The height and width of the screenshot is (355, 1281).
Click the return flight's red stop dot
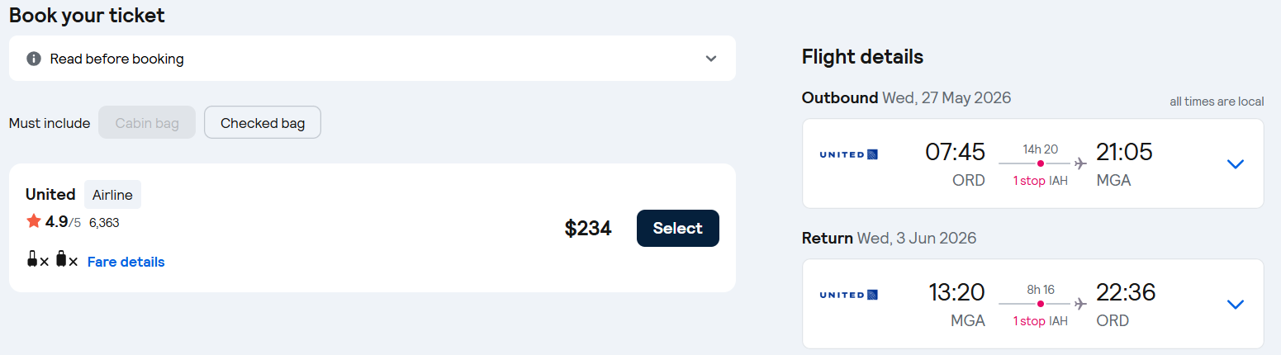point(1040,304)
